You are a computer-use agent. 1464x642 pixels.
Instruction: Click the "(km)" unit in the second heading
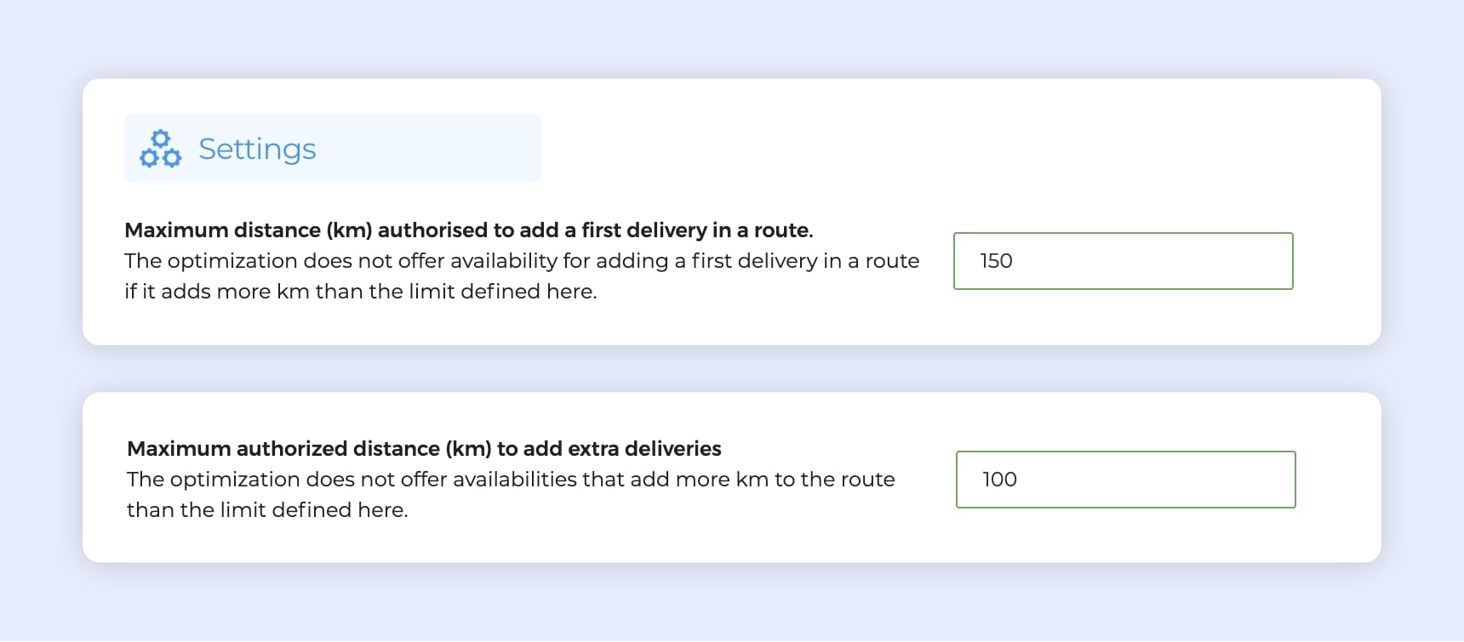pyautogui.click(x=468, y=449)
